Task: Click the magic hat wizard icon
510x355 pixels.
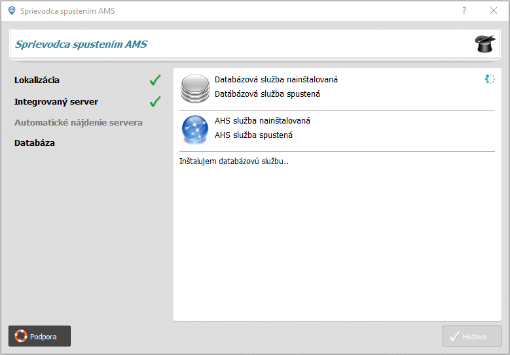Action: pyautogui.click(x=484, y=44)
